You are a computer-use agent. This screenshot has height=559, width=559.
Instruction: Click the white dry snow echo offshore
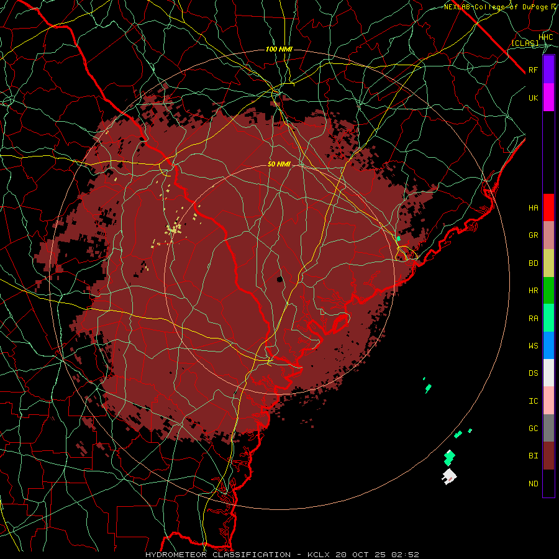[x=449, y=476]
